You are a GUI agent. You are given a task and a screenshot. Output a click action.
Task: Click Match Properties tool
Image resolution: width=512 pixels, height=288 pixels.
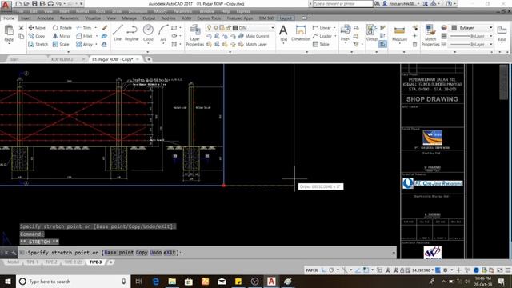430,35
